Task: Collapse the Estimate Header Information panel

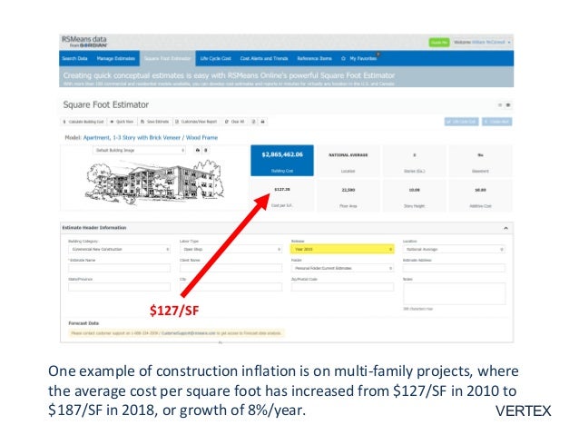Action: [x=505, y=228]
